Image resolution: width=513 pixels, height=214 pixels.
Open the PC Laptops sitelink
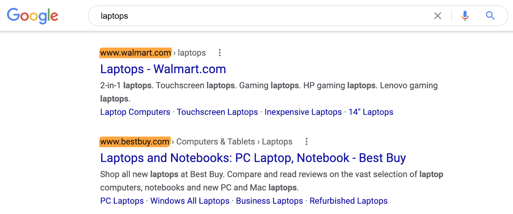[x=122, y=201]
